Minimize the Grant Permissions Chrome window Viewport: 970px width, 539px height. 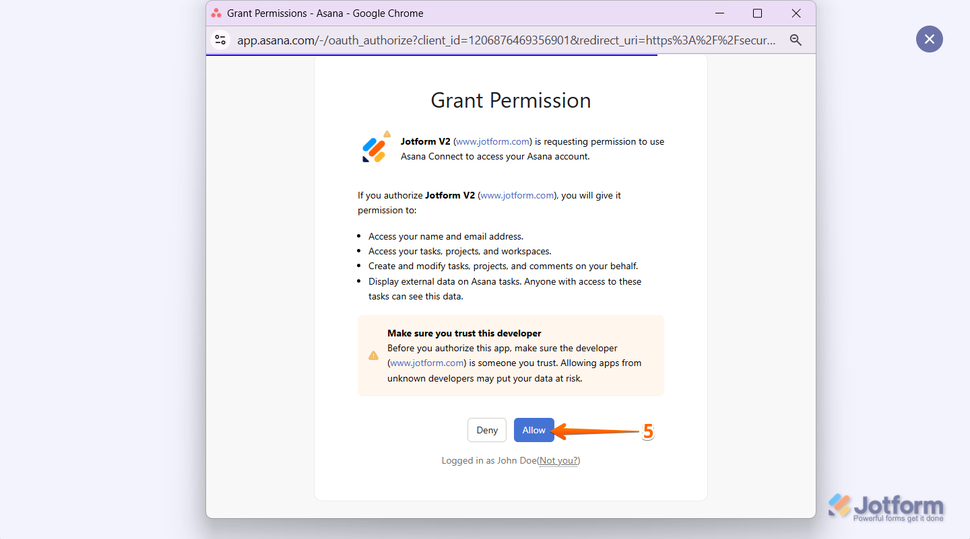point(719,13)
